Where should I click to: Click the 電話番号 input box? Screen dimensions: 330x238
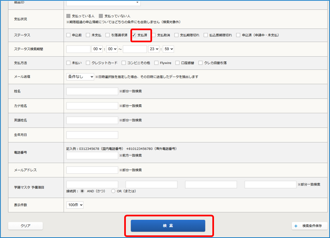point(92,155)
